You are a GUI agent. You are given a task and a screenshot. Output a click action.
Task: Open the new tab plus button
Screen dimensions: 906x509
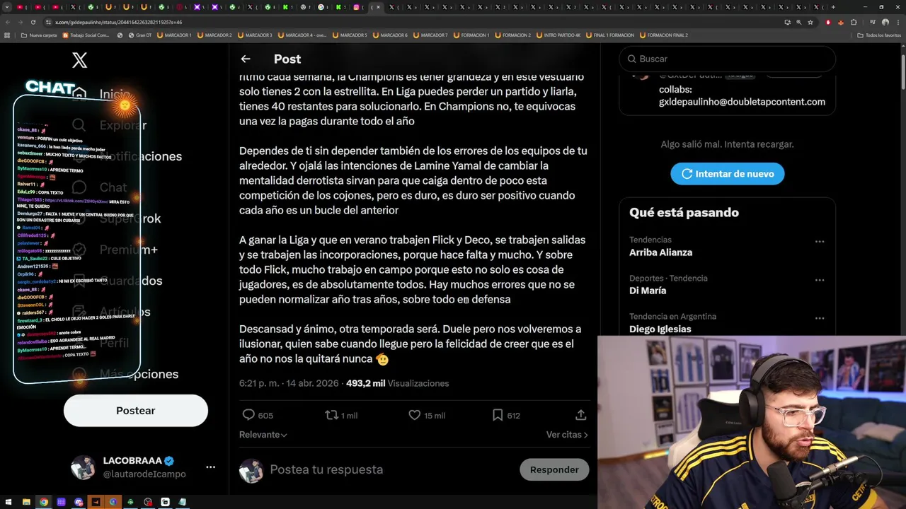(x=833, y=7)
